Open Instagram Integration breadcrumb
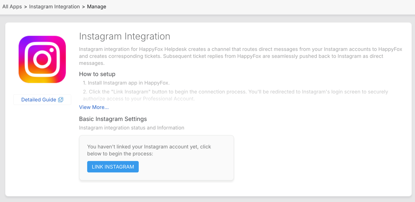Image resolution: width=415 pixels, height=202 pixels. 54,7
